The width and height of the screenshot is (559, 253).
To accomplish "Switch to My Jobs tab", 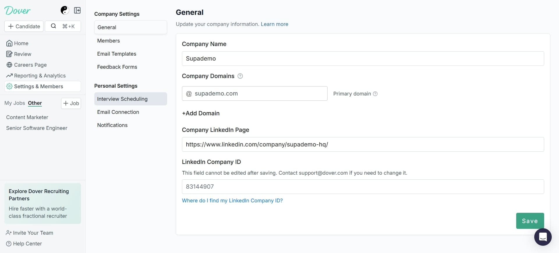I will [x=15, y=103].
